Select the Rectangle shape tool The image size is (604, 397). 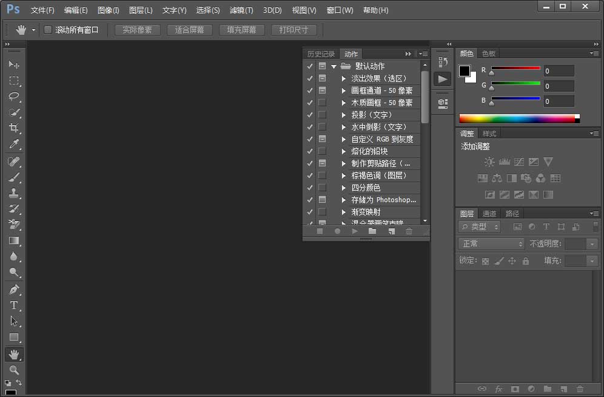14,338
